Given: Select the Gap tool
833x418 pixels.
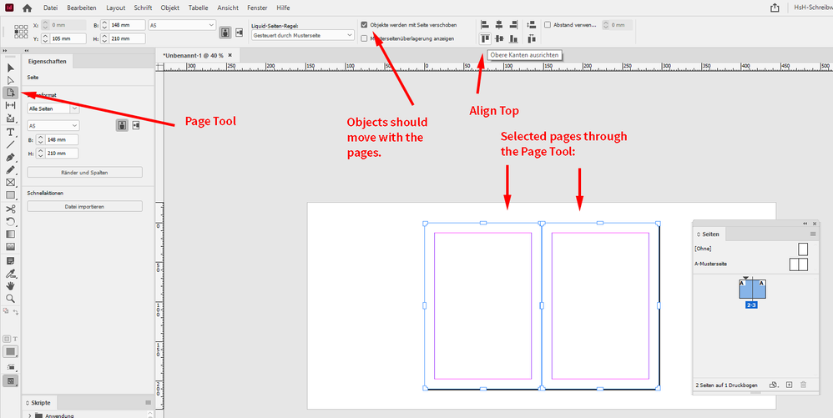Looking at the screenshot, I should tap(10, 106).
